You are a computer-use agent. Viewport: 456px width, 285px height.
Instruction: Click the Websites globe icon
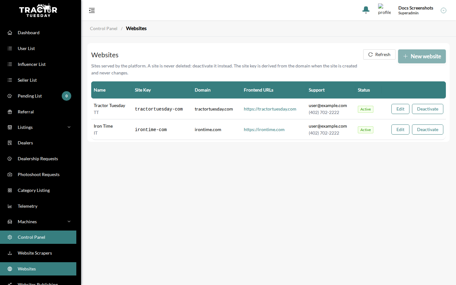(10, 269)
